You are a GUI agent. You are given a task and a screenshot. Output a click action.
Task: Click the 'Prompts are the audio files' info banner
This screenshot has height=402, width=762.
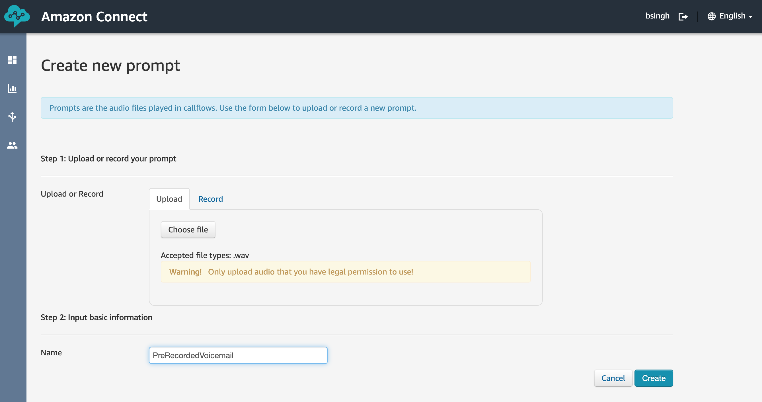coord(357,108)
